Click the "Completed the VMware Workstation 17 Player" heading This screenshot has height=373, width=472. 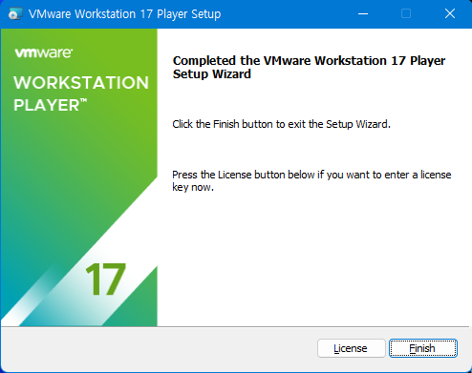tap(309, 60)
